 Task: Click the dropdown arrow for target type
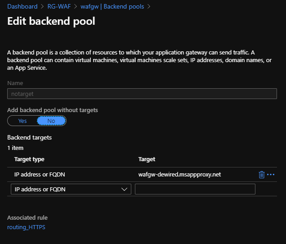[x=125, y=190]
